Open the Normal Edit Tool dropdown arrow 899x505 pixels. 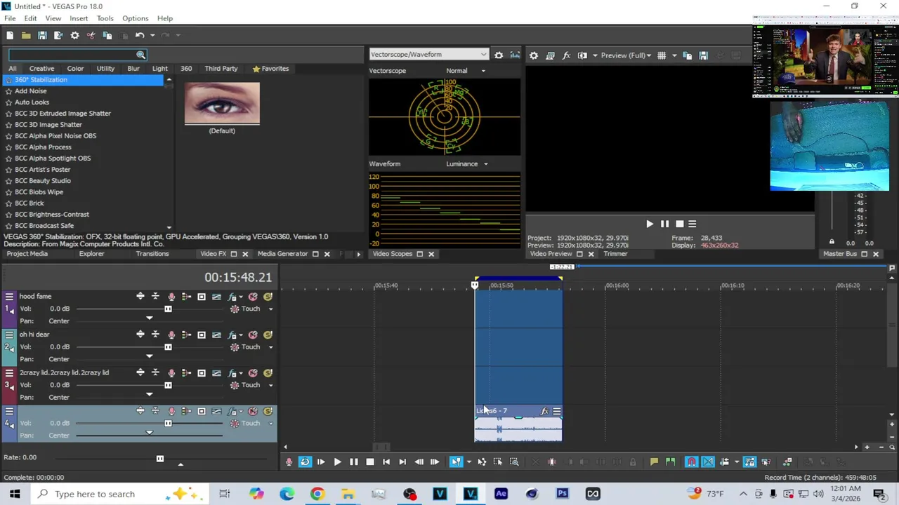pyautogui.click(x=468, y=462)
